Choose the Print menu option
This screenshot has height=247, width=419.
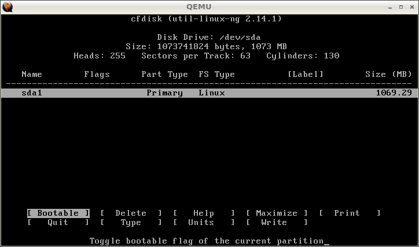click(350, 213)
